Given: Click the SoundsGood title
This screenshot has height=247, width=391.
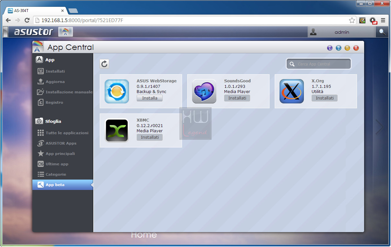Looking at the screenshot, I should click(237, 81).
